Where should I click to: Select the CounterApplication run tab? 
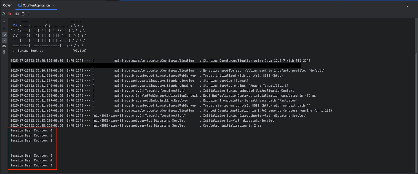pos(34,5)
